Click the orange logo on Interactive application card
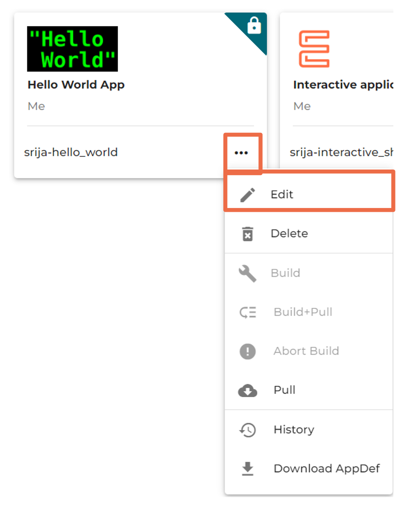This screenshot has width=404, height=506. (314, 49)
